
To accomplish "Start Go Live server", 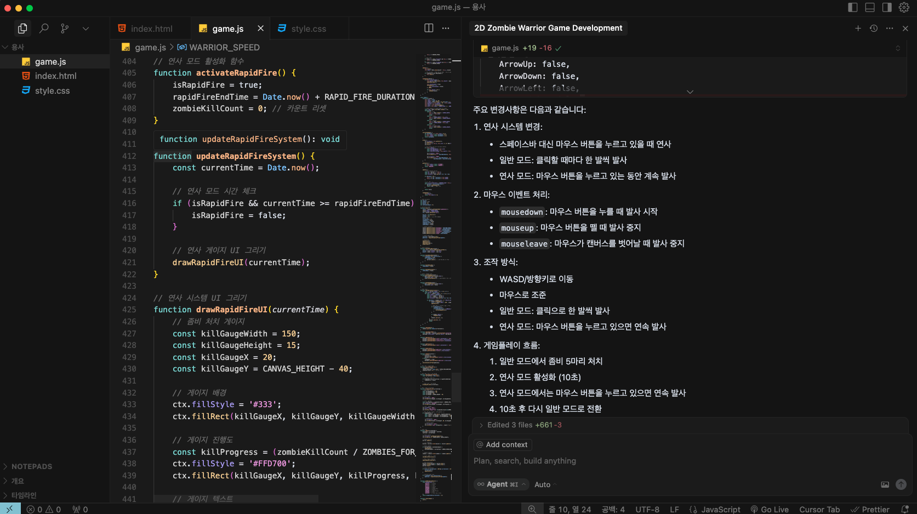I will [x=770, y=509].
